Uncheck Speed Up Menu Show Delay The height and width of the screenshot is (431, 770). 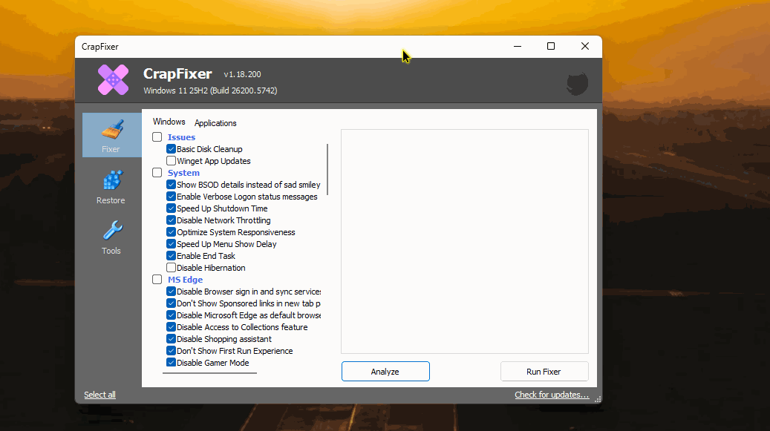click(x=171, y=244)
